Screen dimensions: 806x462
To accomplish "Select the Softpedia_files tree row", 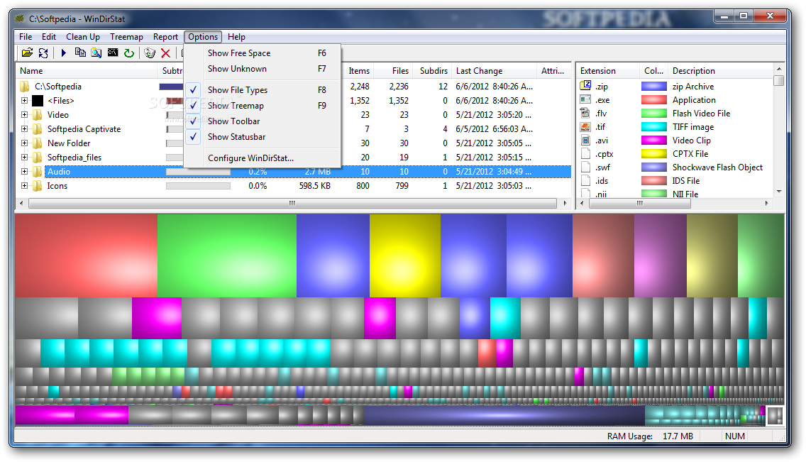I will pos(294,158).
